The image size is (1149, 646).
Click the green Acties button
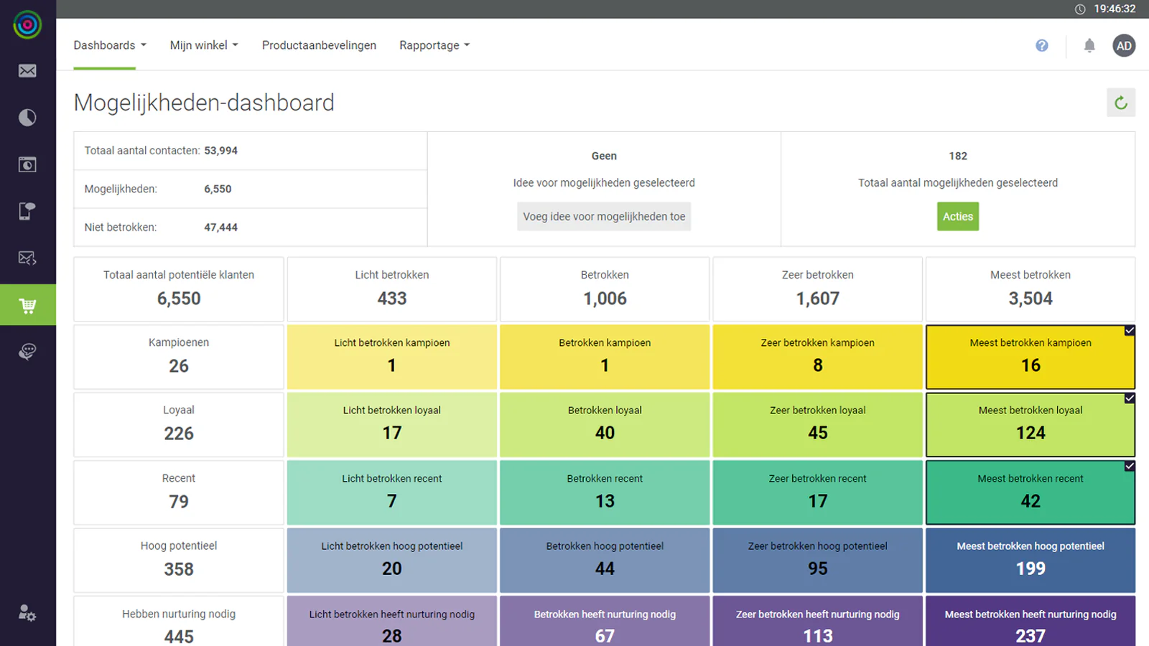[x=958, y=217]
